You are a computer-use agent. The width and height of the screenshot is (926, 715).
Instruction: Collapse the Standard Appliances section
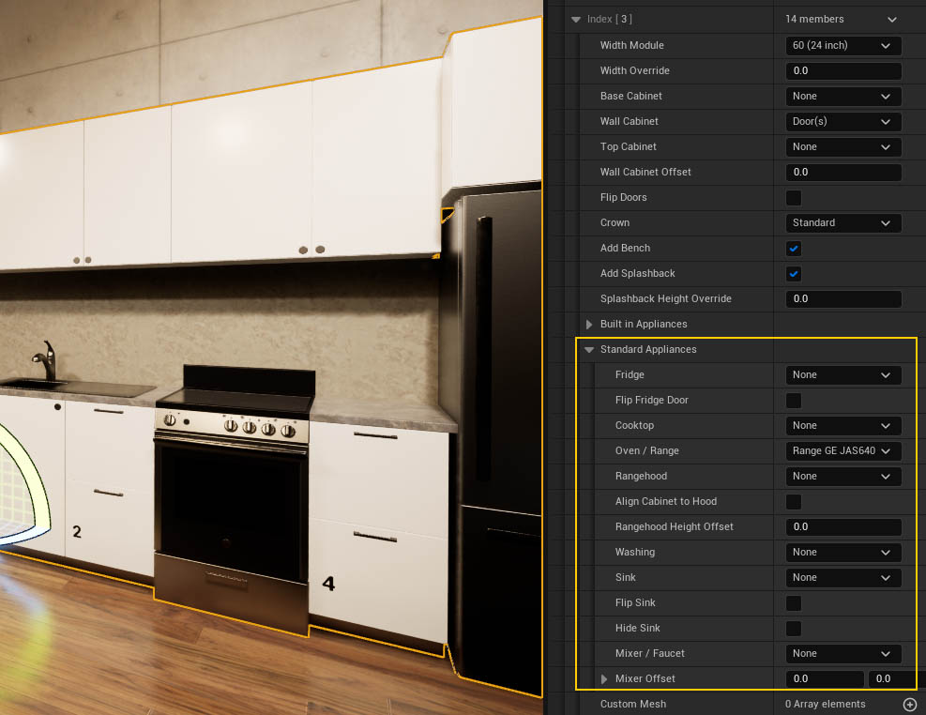click(x=589, y=350)
